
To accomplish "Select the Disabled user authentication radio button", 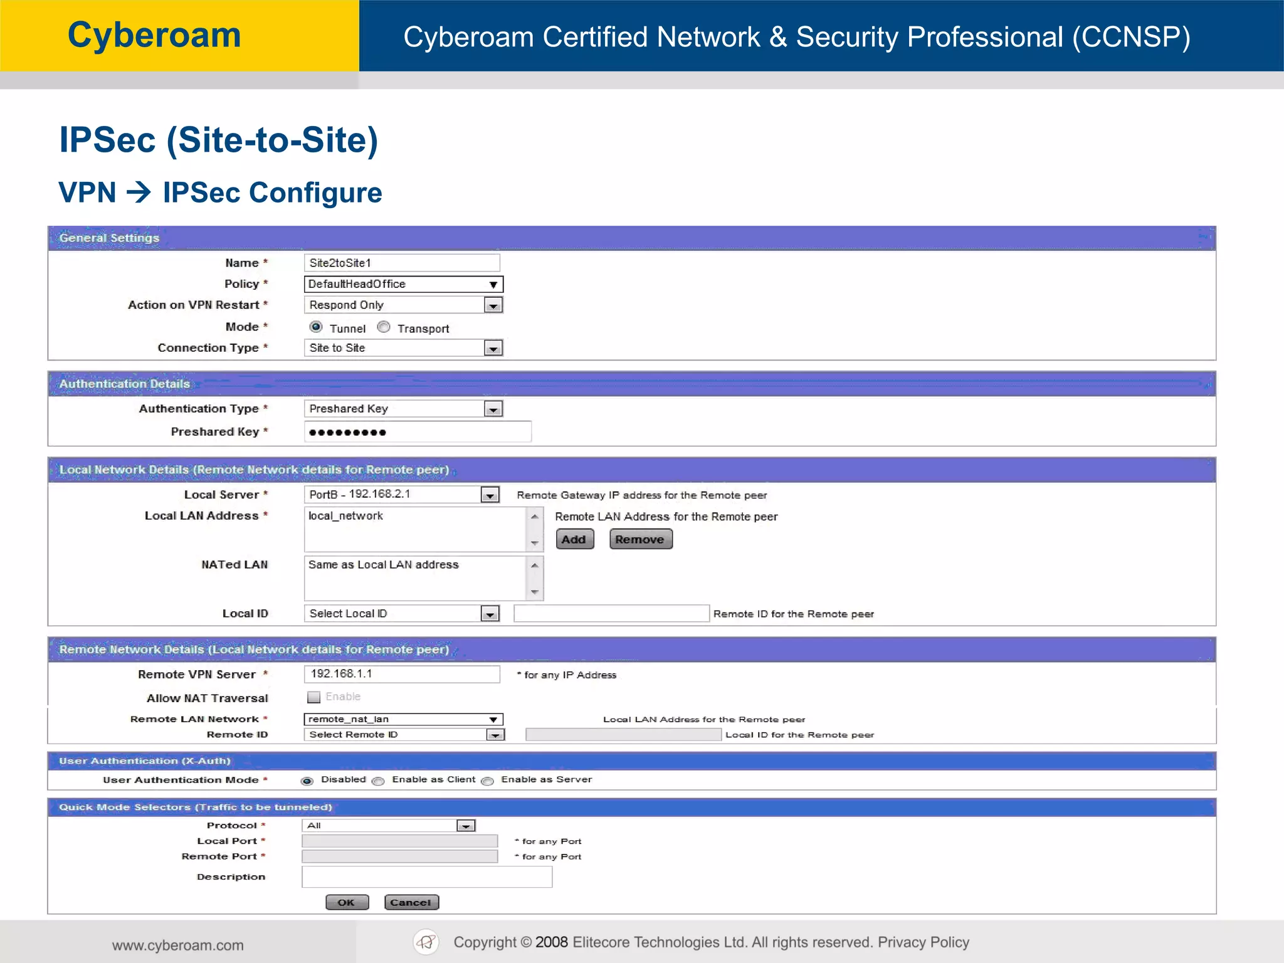I will pos(307,781).
